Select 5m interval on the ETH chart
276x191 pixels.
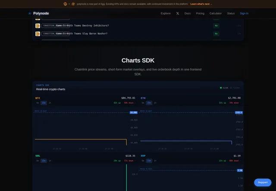[x=143, y=103]
